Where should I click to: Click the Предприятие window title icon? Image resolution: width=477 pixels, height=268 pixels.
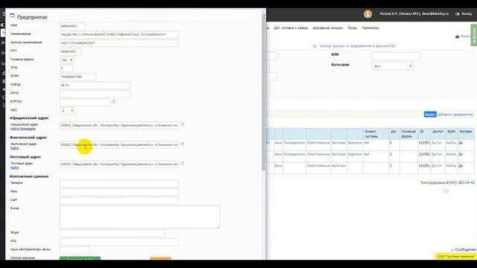coord(12,15)
